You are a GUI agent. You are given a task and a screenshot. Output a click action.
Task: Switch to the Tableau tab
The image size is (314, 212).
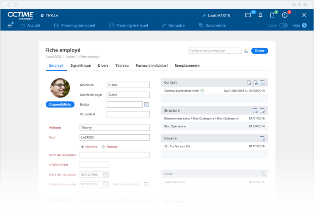click(122, 66)
